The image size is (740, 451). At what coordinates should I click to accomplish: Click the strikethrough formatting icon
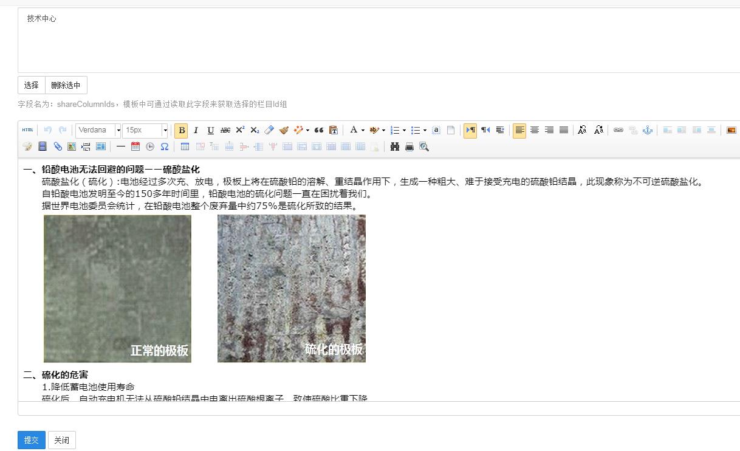pyautogui.click(x=225, y=130)
